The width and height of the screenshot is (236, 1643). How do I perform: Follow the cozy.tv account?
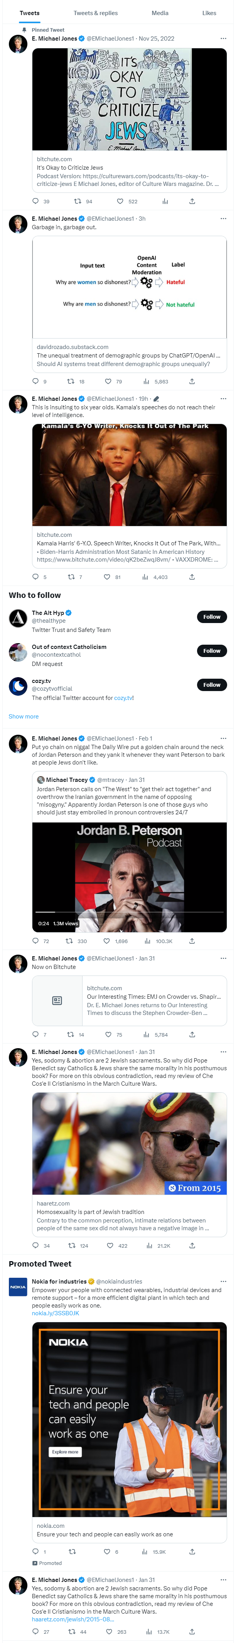(x=211, y=684)
